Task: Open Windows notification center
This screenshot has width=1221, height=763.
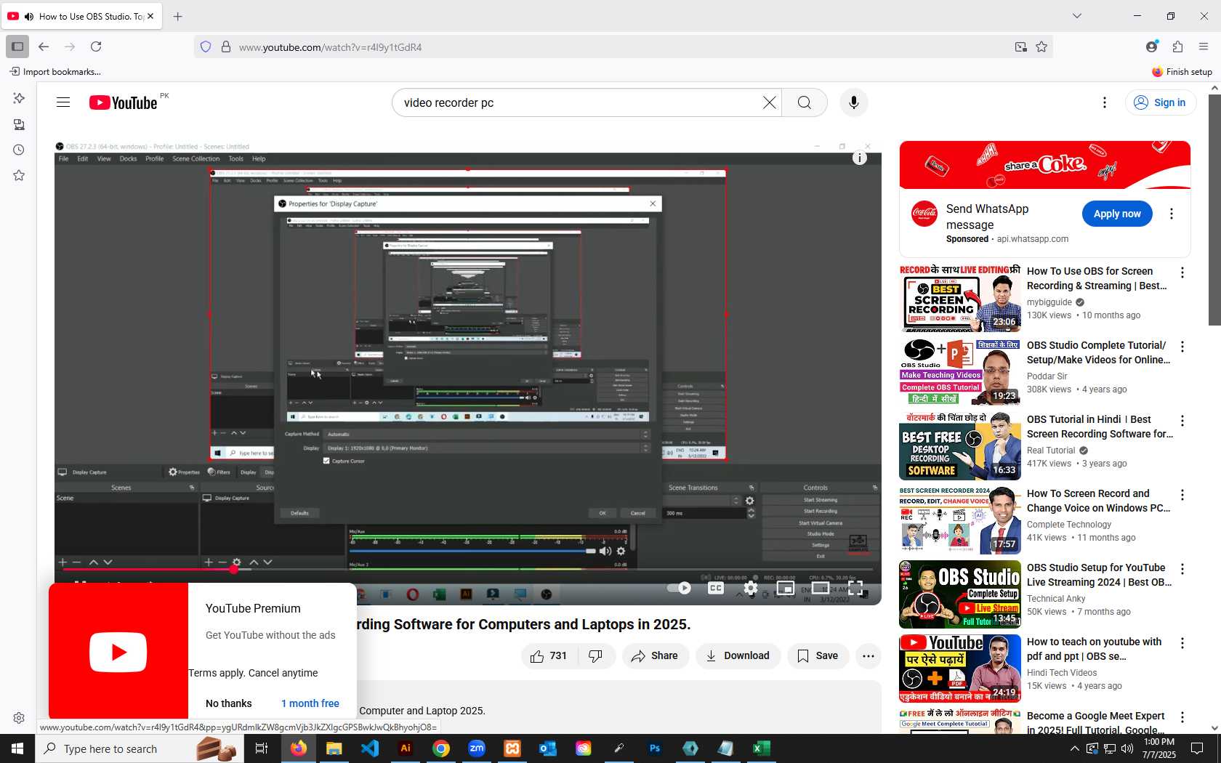Action: click(x=1197, y=748)
